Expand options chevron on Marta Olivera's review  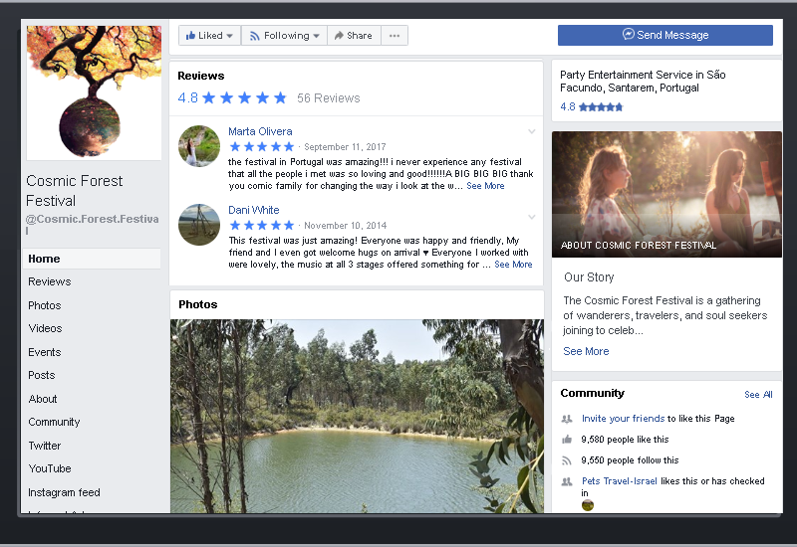[x=532, y=131]
